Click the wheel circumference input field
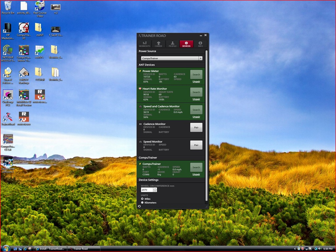 [x=147, y=190]
